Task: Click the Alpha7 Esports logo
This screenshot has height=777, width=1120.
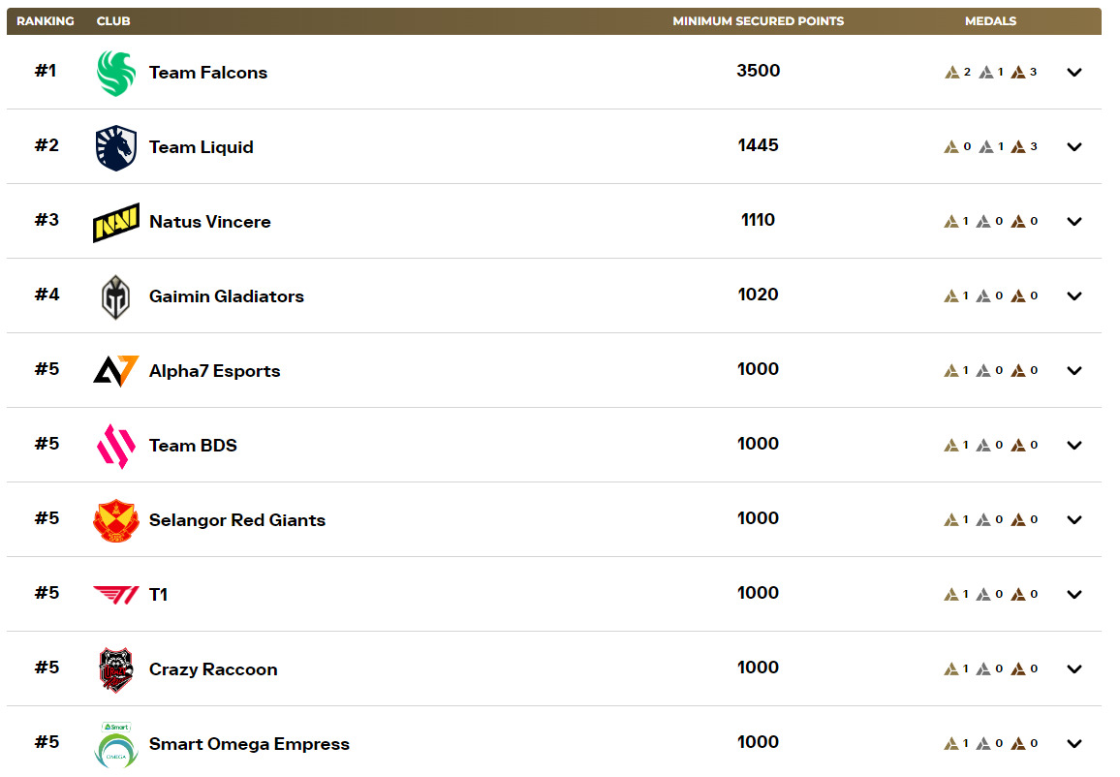Action: (x=116, y=371)
